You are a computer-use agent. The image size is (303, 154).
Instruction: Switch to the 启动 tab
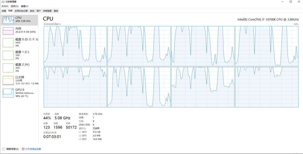[32, 11]
